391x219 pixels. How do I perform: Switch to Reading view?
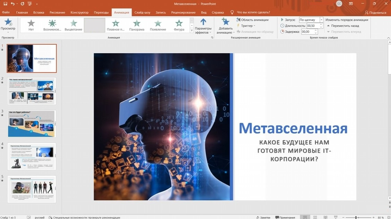tap(325, 217)
